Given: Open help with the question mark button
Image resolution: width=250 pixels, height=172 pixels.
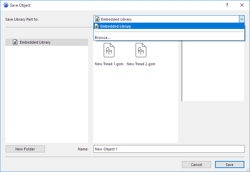Looking at the screenshot, I should (x=227, y=5).
